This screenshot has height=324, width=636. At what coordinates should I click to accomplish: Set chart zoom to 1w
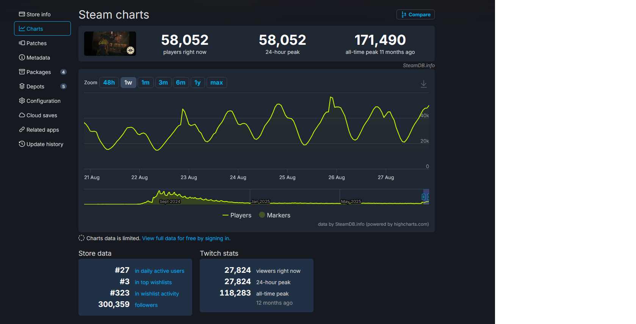point(128,83)
